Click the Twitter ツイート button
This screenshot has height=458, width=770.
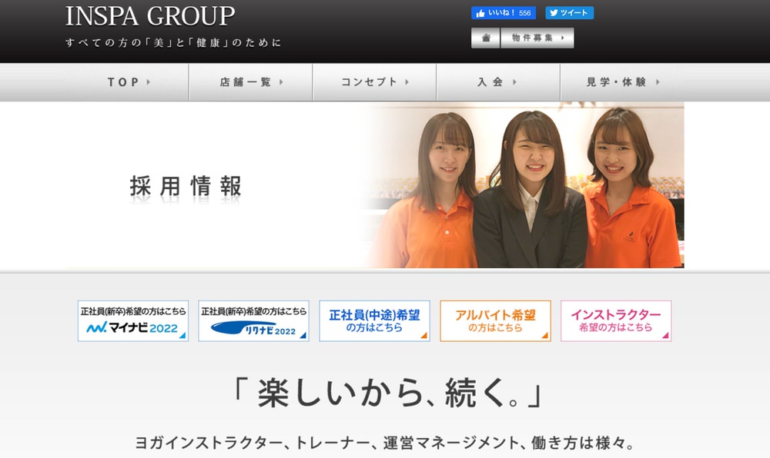[569, 13]
